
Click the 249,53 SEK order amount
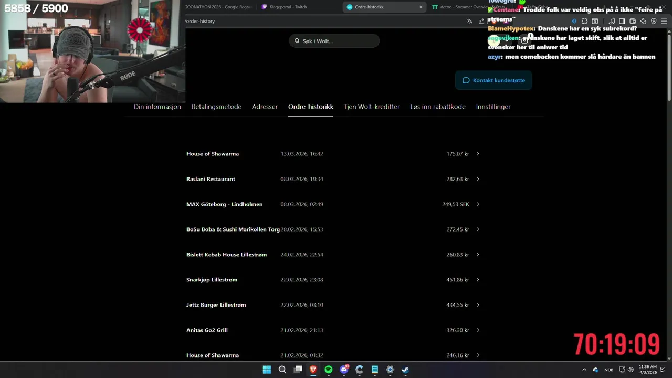click(x=456, y=204)
